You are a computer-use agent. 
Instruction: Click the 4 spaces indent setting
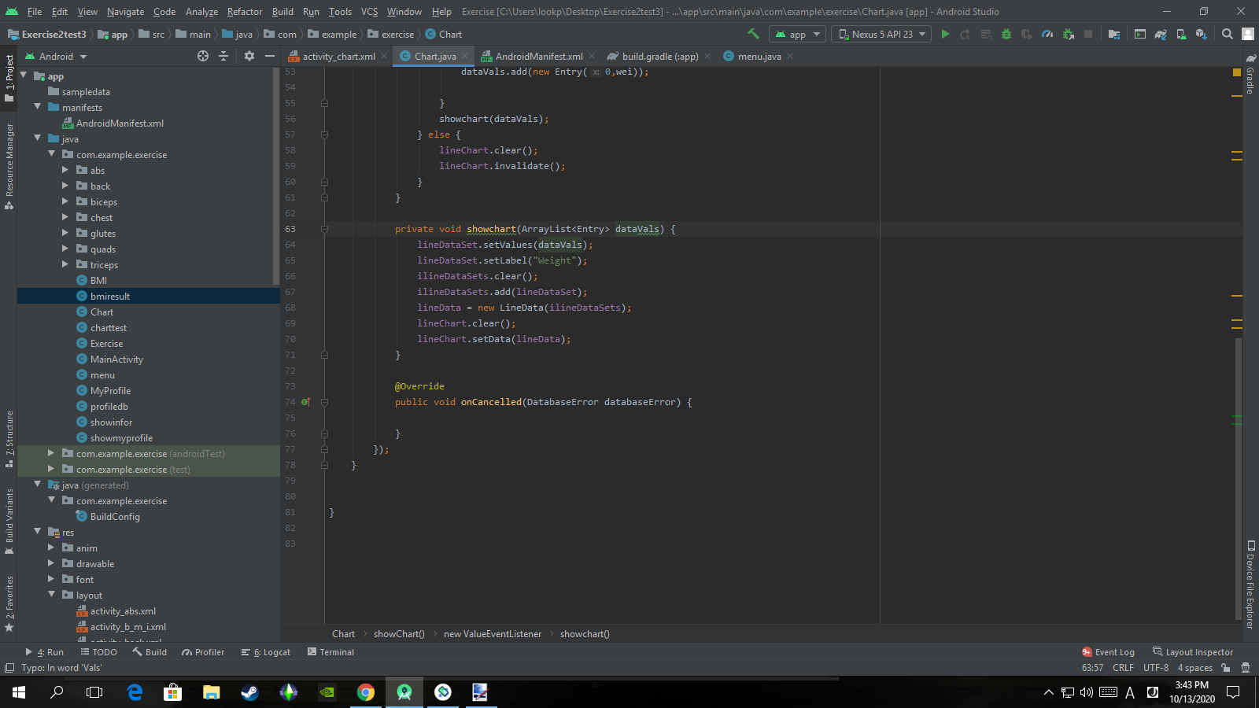[1194, 668]
